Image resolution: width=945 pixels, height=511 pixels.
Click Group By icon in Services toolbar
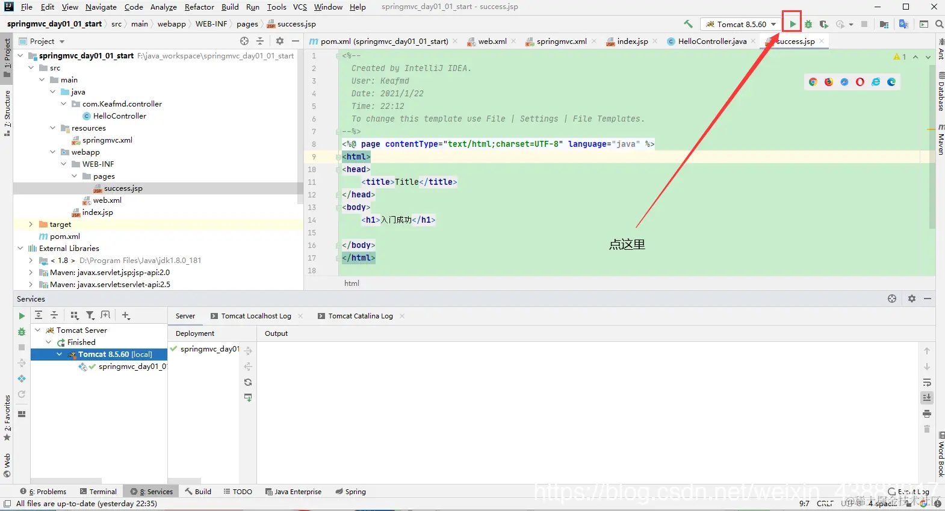coord(74,315)
